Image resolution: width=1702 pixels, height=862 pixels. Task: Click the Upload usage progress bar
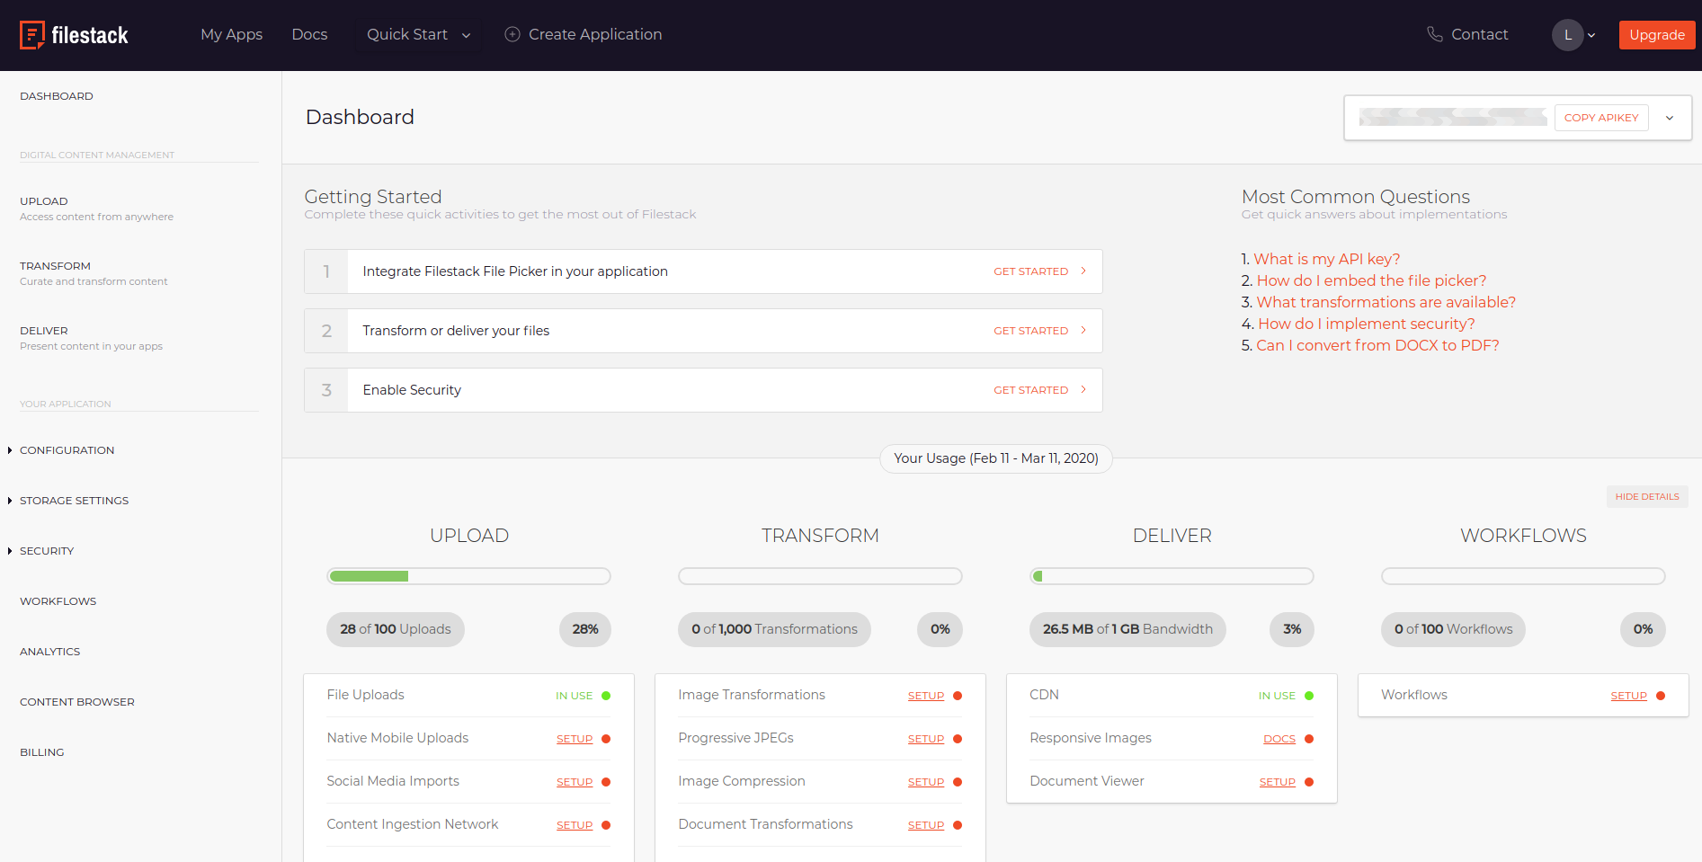pyautogui.click(x=468, y=576)
